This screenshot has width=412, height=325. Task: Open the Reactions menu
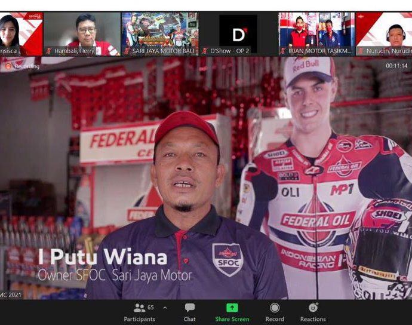tap(313, 311)
